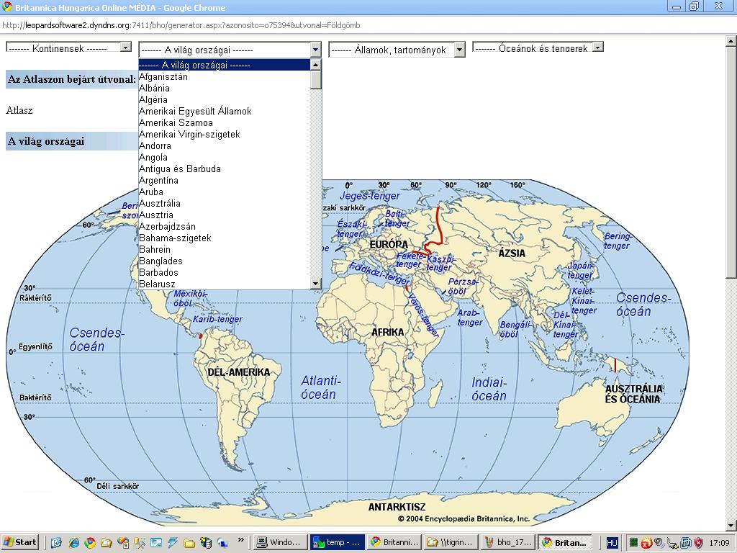The height and width of the screenshot is (553, 737).
Task: Choose Amerikai Virgin-szigetek in list
Action: [x=225, y=134]
